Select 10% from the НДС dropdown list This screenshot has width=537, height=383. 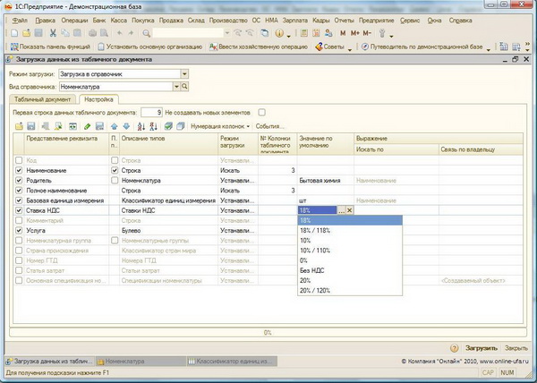[x=350, y=241]
